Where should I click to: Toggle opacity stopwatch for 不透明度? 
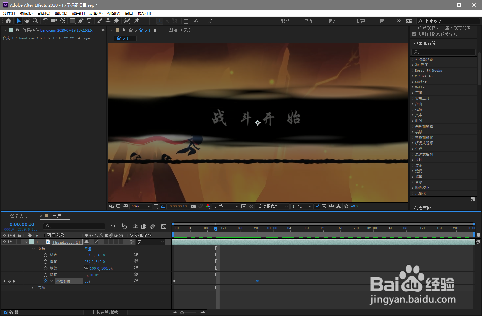click(45, 281)
